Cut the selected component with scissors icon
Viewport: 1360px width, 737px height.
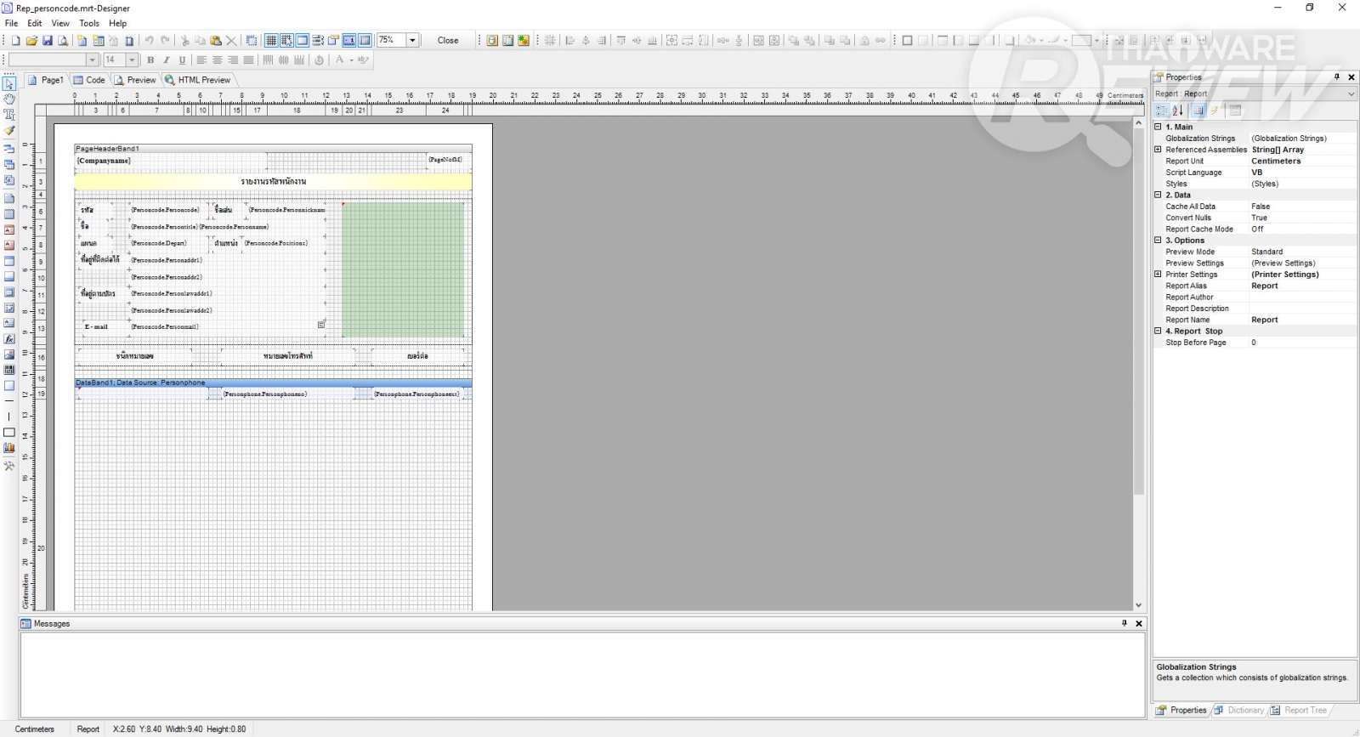pos(184,41)
